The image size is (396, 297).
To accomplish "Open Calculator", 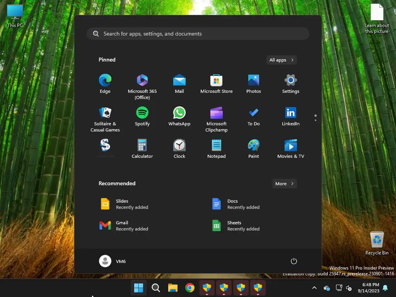I will (142, 149).
